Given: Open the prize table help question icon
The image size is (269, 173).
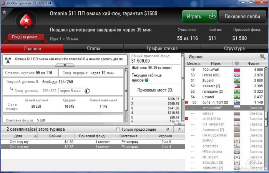Looking at the screenshot, I should tap(146, 80).
